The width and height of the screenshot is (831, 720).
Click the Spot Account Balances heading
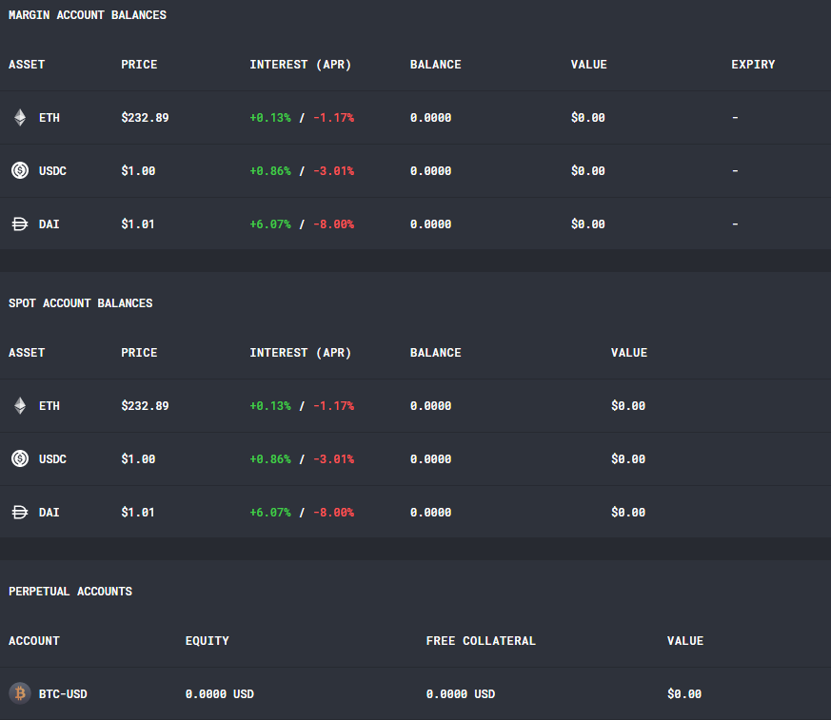click(x=81, y=302)
